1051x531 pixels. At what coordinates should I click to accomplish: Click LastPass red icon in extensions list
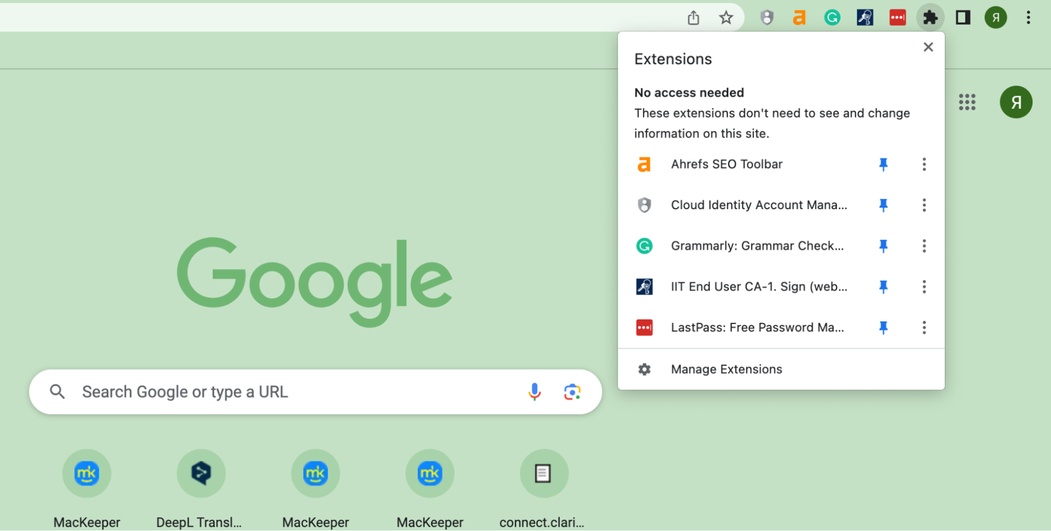(x=644, y=328)
